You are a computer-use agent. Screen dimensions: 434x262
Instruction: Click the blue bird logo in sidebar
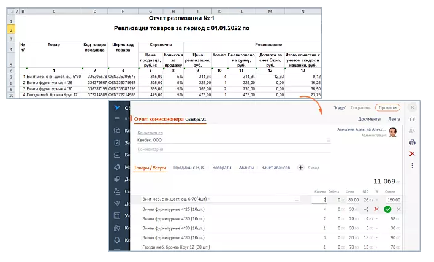(x=117, y=108)
